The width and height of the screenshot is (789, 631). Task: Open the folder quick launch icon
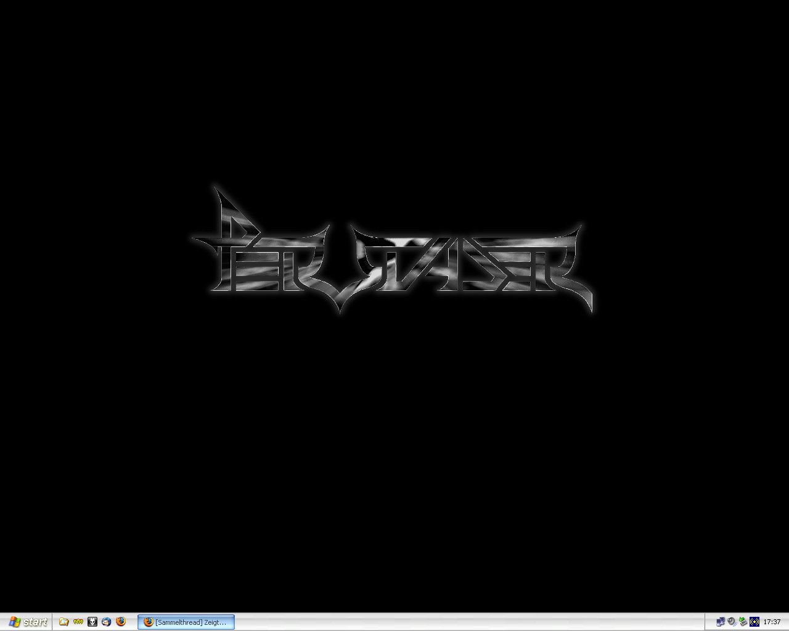coord(63,622)
